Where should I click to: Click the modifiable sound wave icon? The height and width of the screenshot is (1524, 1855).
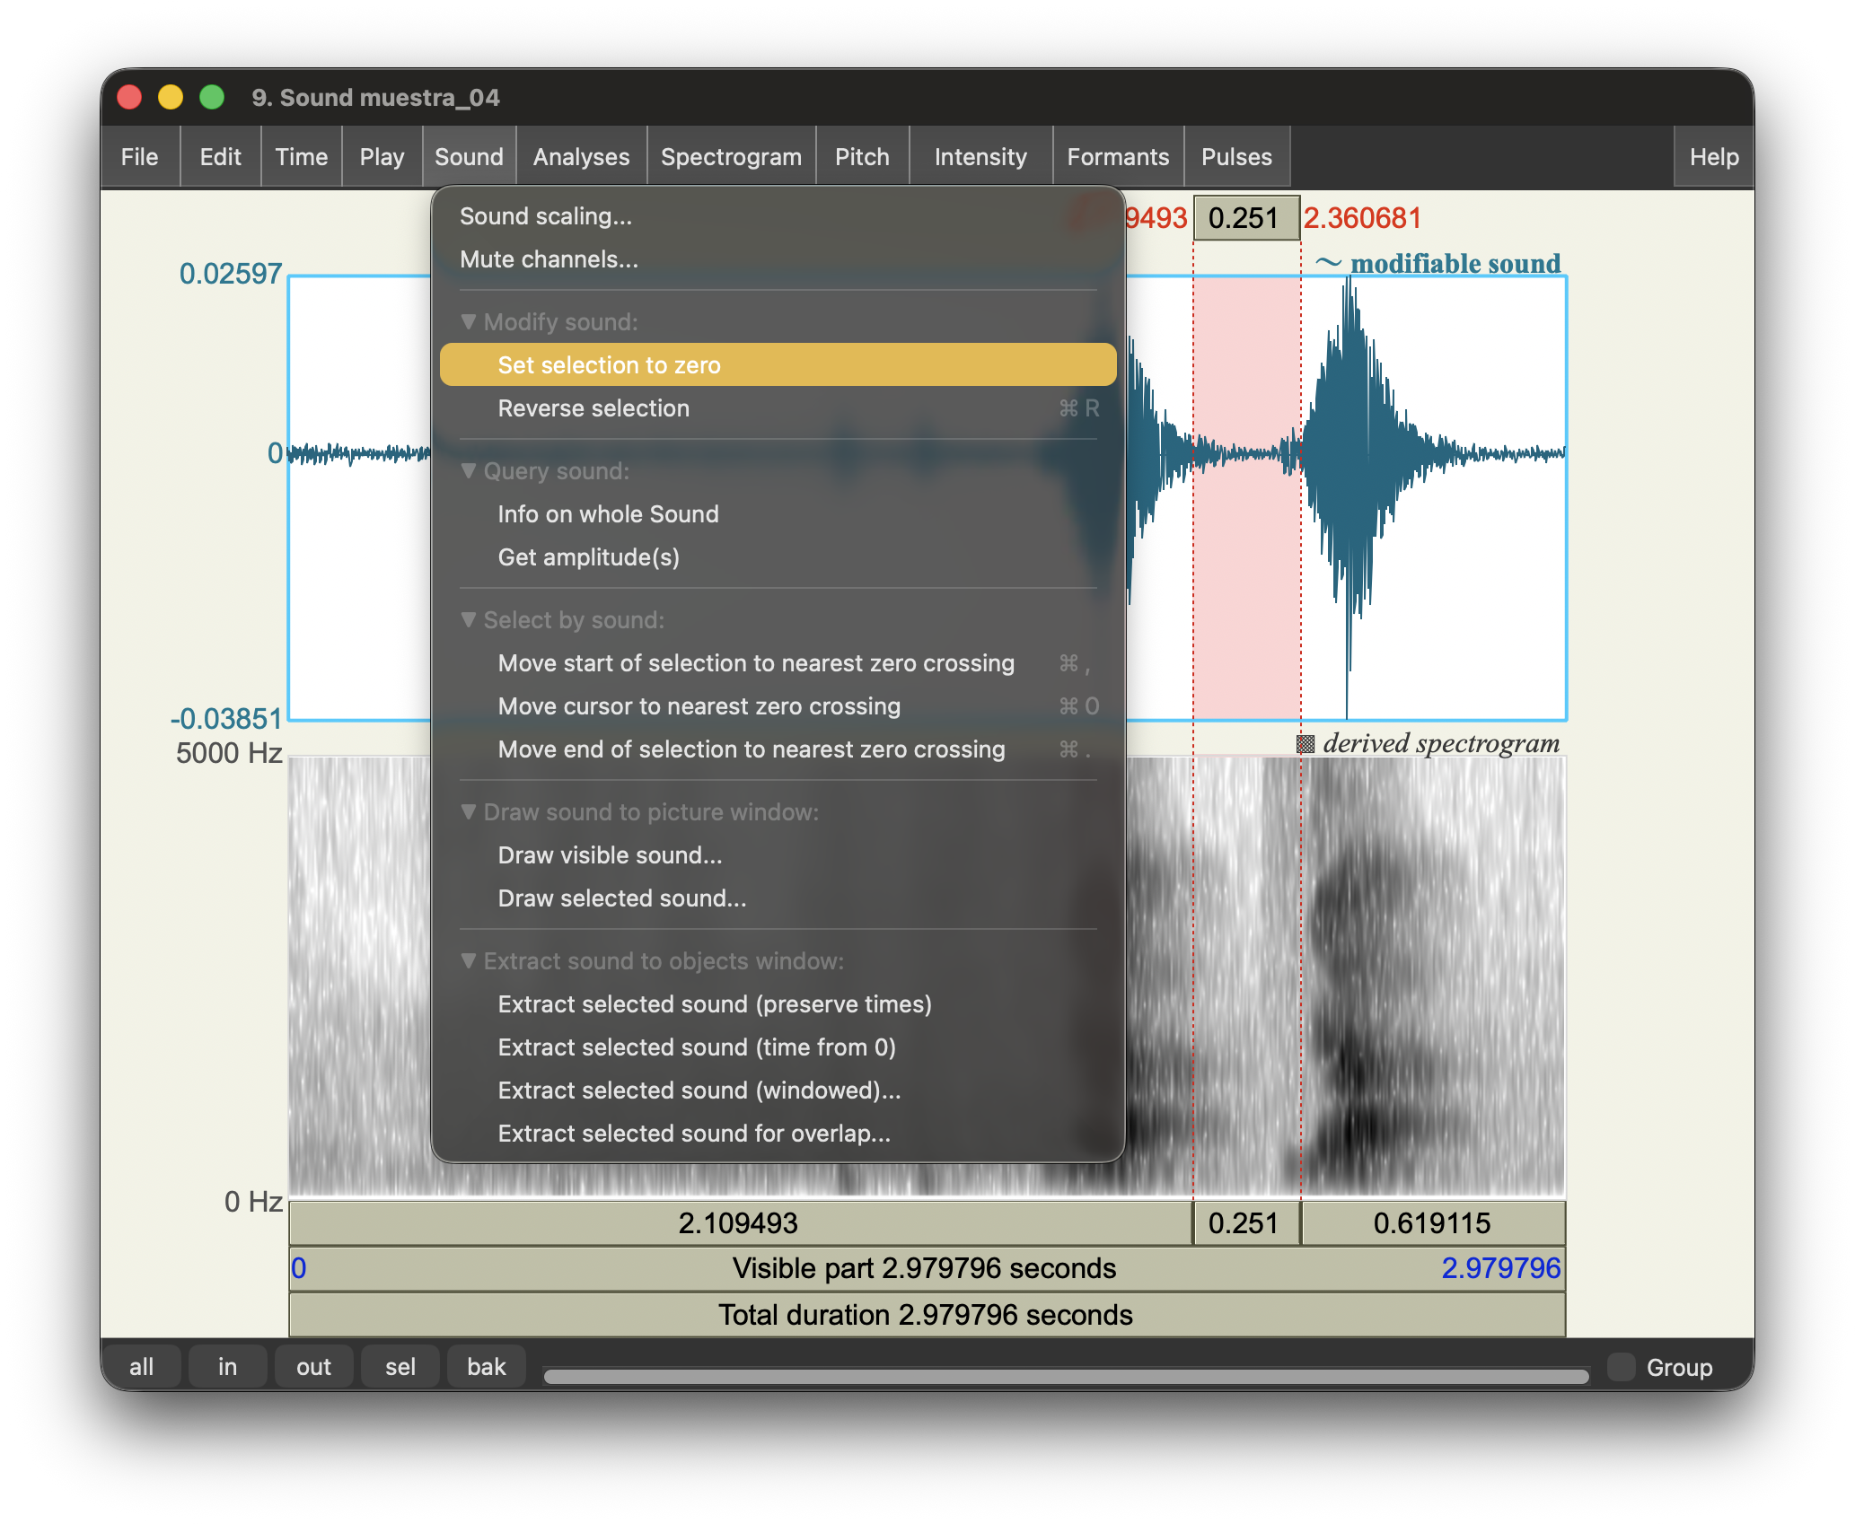click(x=1328, y=263)
